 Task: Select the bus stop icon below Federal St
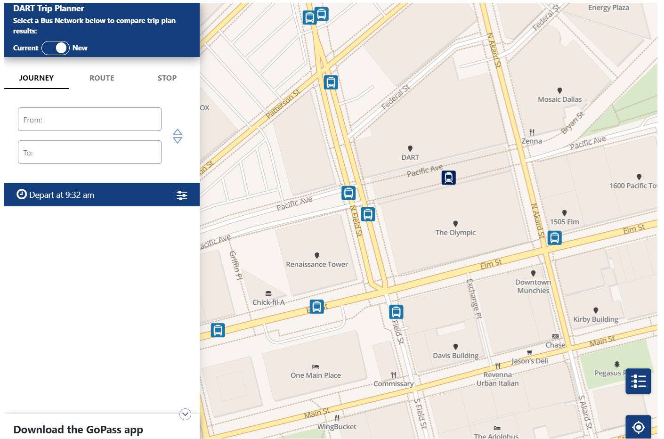click(330, 82)
